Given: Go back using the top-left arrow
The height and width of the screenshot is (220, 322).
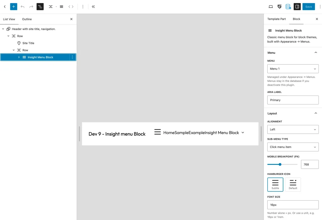Looking at the screenshot, I should [5, 7].
